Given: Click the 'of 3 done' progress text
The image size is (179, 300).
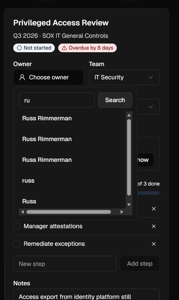Looking at the screenshot, I should click(148, 184).
